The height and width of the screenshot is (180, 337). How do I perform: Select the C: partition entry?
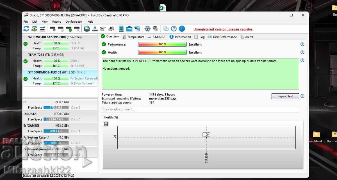(60, 105)
